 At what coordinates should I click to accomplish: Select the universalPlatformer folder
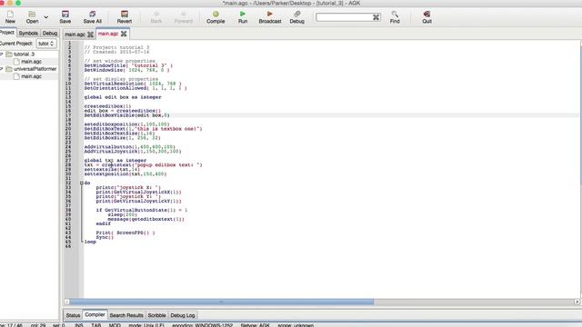pos(35,69)
